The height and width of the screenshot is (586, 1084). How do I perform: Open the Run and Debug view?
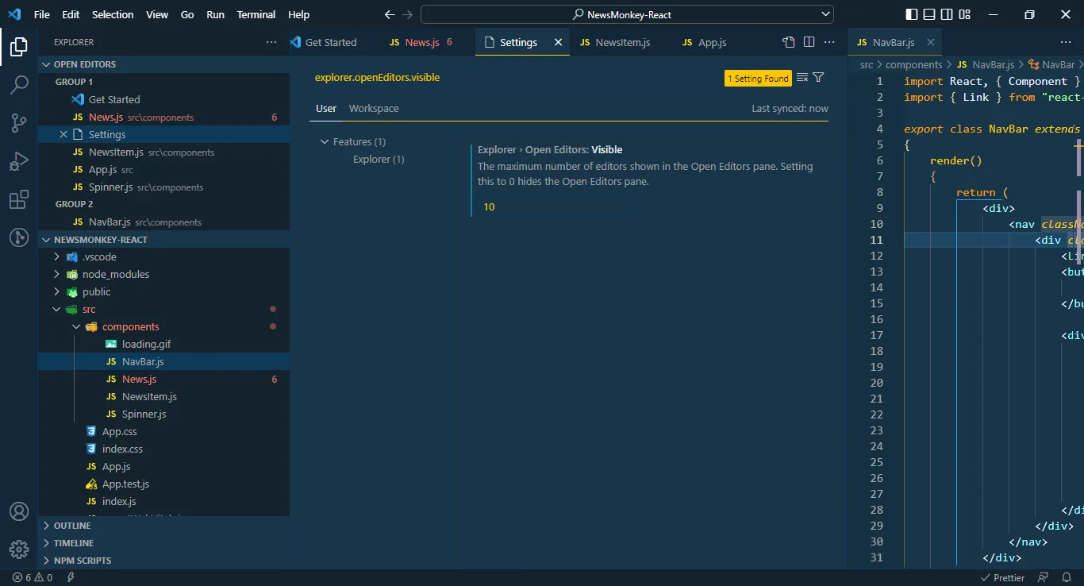pos(19,161)
